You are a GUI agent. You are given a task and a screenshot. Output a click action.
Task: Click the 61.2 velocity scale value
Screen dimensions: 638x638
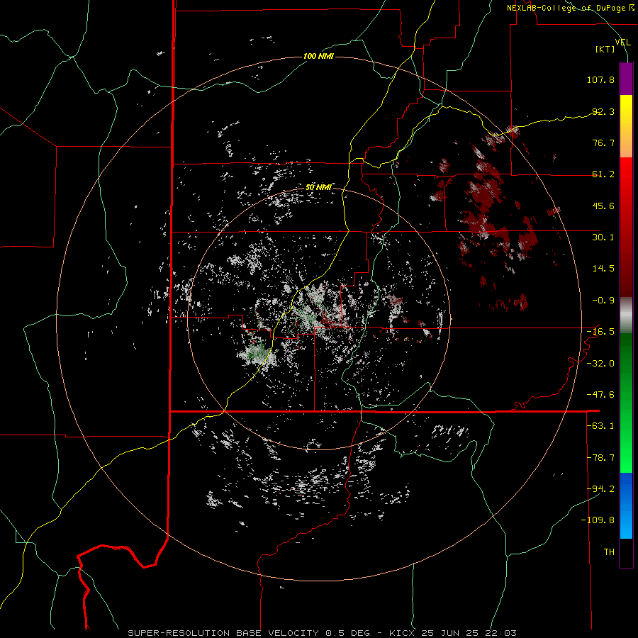point(603,174)
